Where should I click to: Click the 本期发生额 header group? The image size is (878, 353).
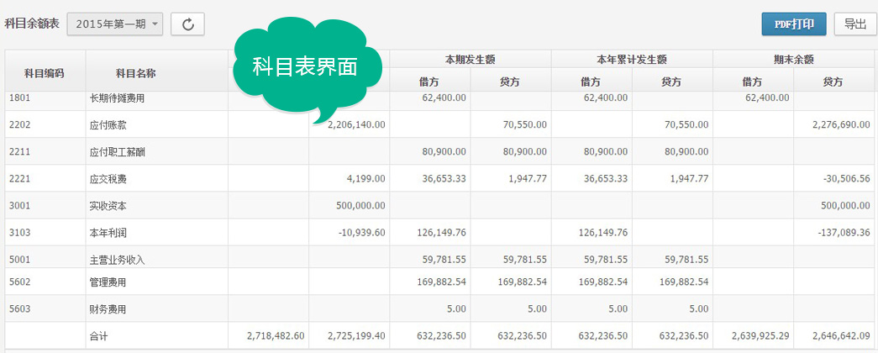coord(471,59)
